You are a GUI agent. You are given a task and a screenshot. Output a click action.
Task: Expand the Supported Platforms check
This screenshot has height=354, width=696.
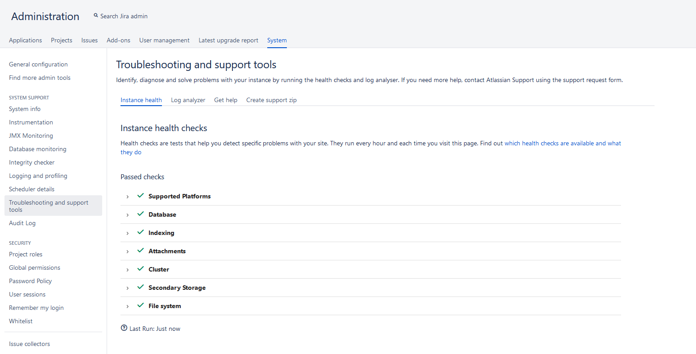point(128,197)
